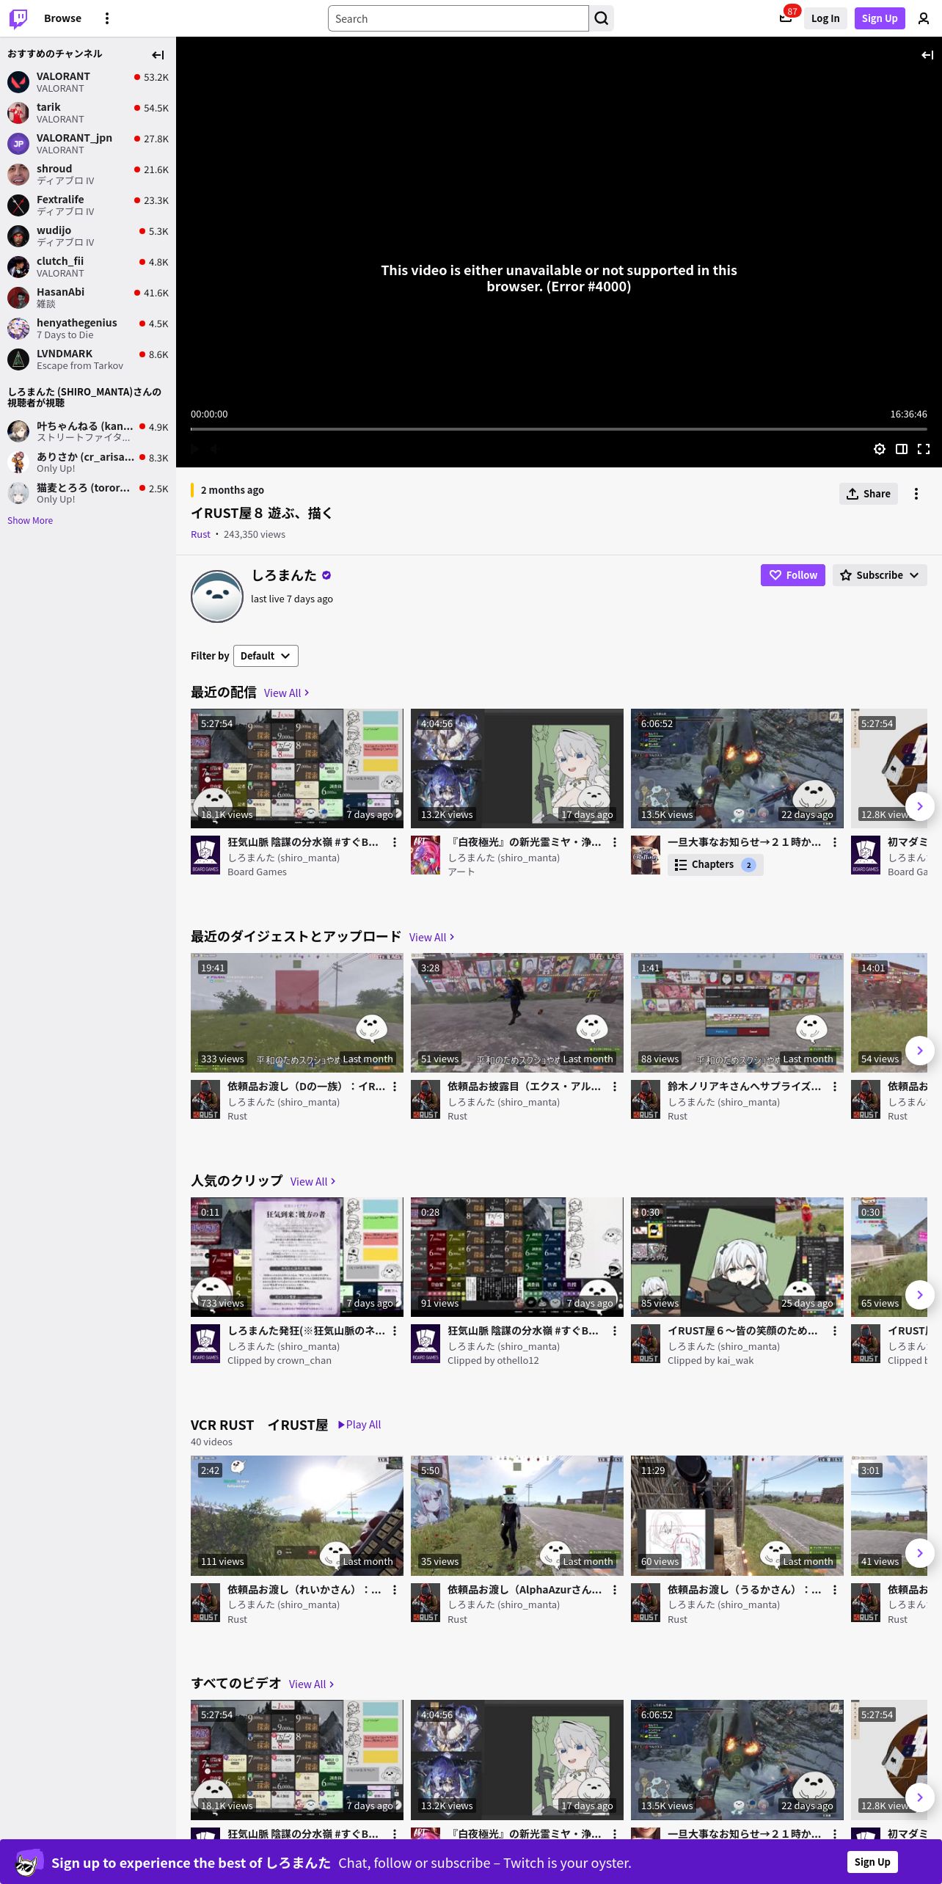Open the user profile icon menu

pos(924,18)
